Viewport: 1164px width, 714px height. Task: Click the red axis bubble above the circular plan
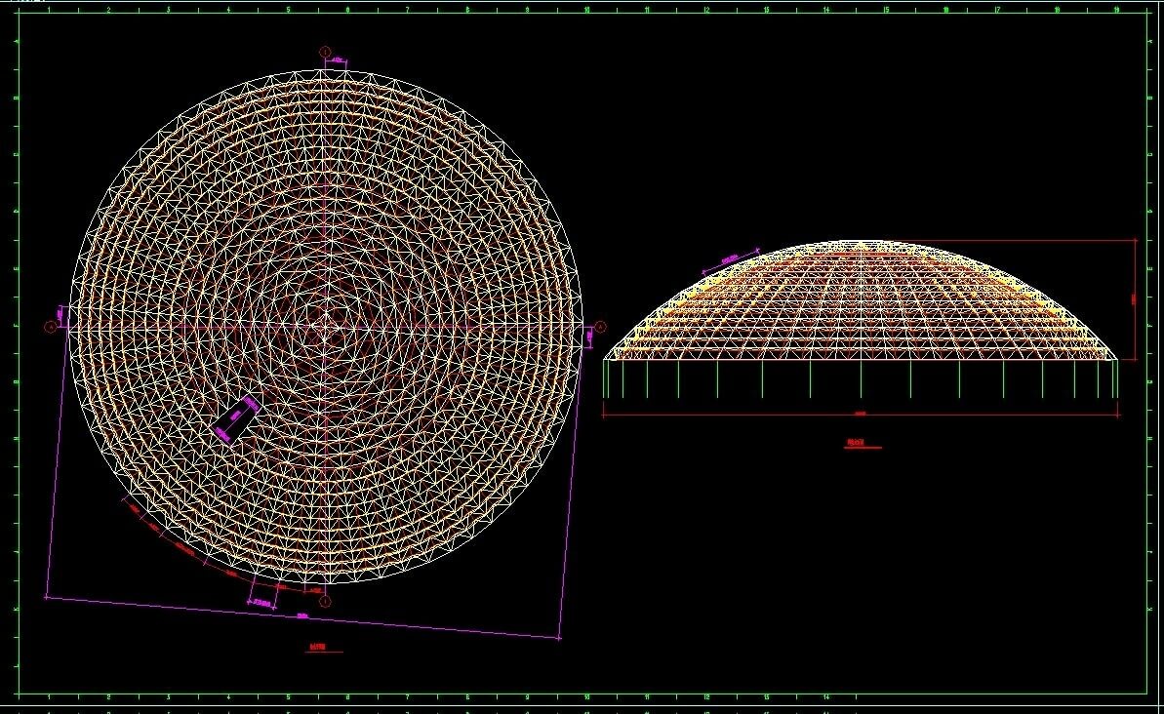pyautogui.click(x=325, y=52)
